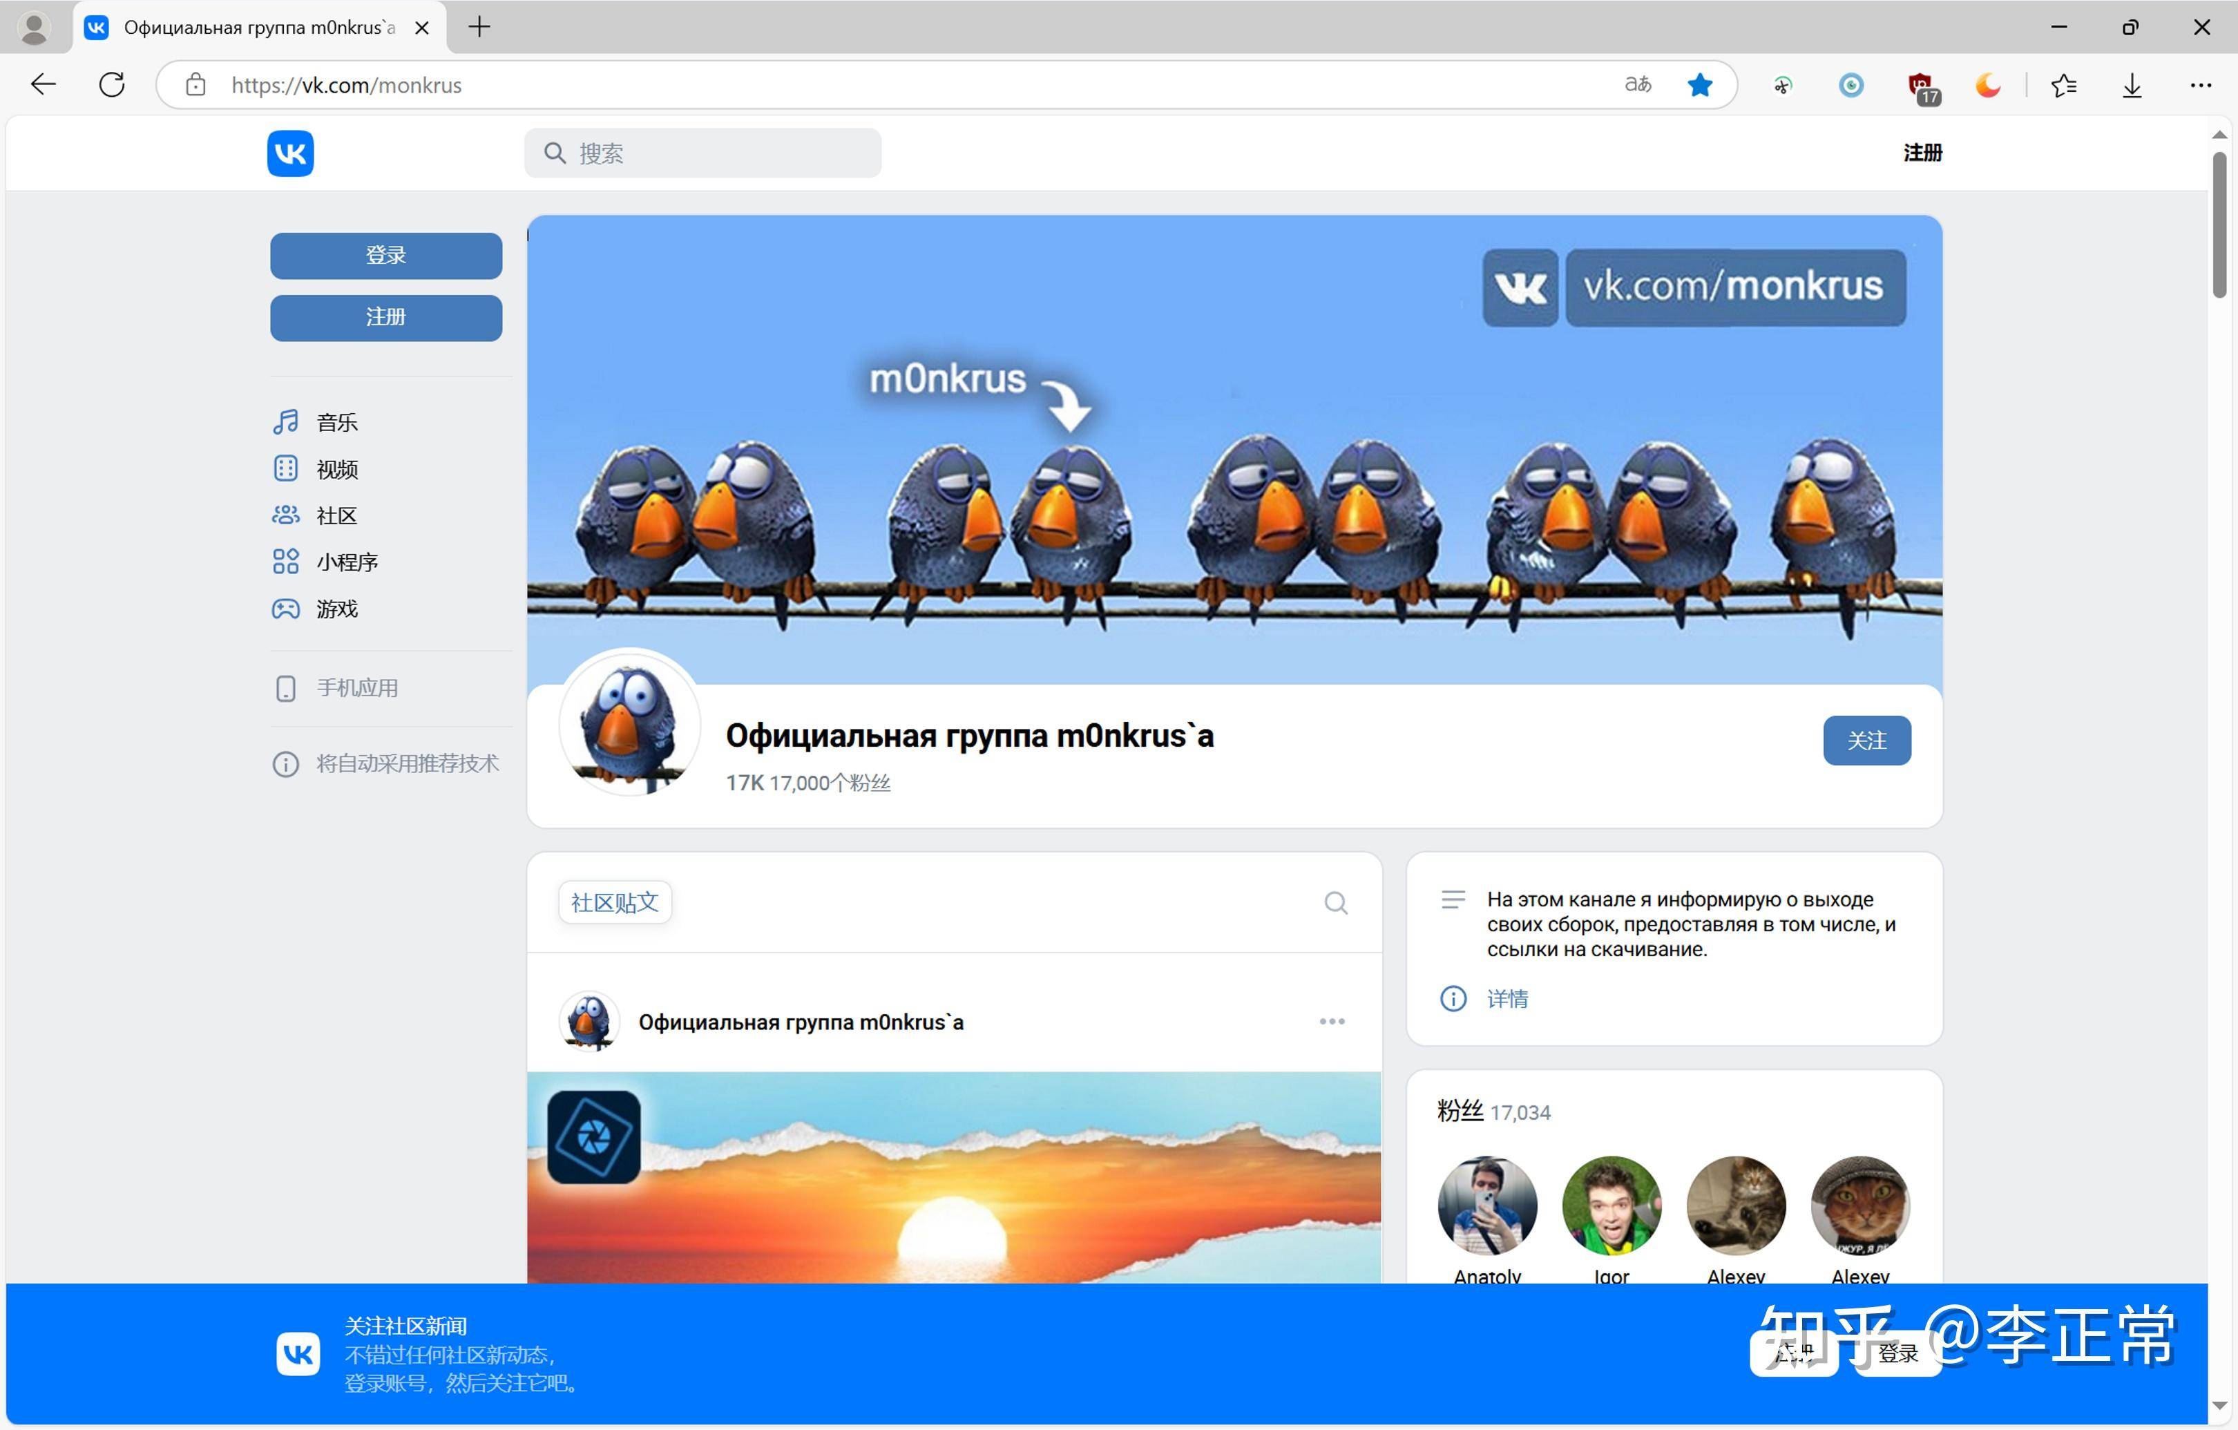Click the browser downloads icon
The height and width of the screenshot is (1430, 2238).
pyautogui.click(x=2132, y=86)
